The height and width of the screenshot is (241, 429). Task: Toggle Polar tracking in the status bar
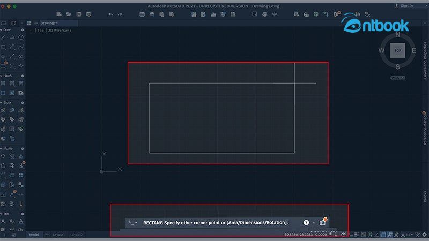(344, 235)
